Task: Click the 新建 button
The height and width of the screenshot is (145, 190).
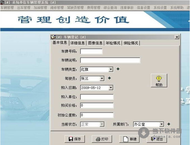Action: [x=129, y=139]
